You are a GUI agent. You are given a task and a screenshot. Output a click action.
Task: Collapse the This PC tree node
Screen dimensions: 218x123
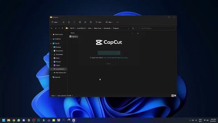point(51,43)
